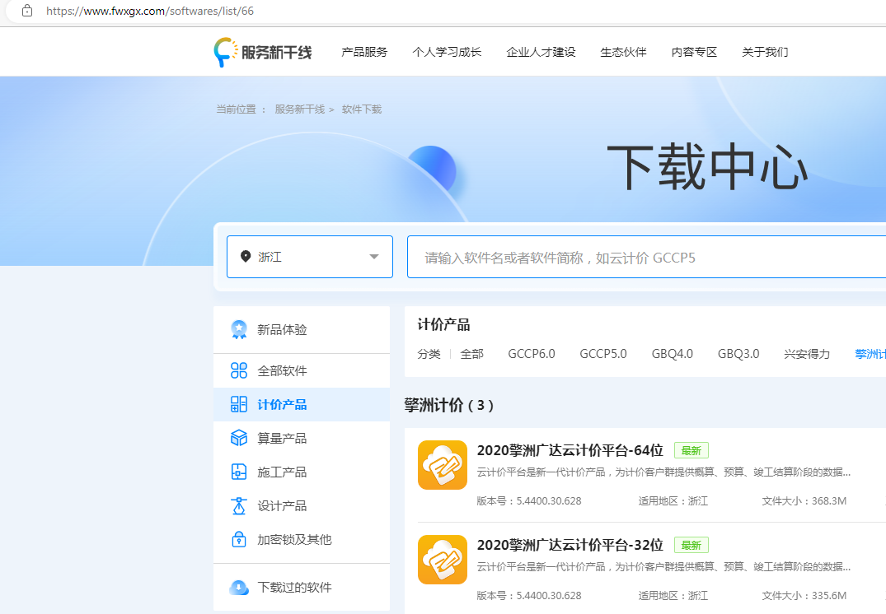Click the 全部软件 grid icon
The width and height of the screenshot is (886, 614).
click(239, 370)
